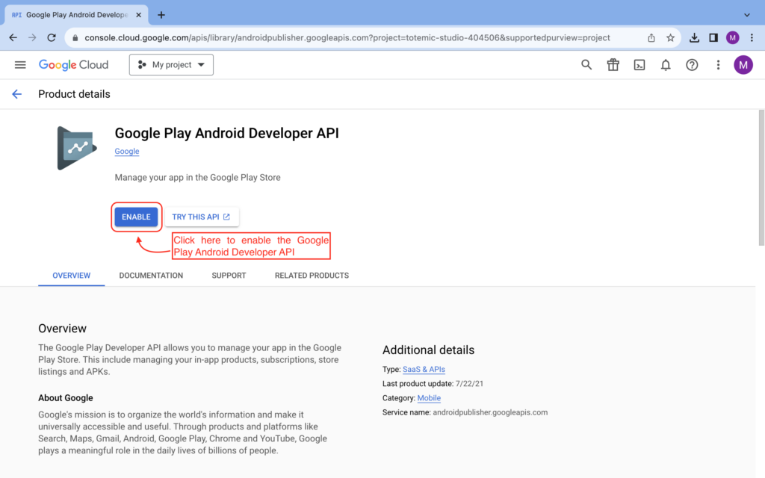Open the browser downloads icon
This screenshot has width=765, height=478.
pyautogui.click(x=694, y=37)
